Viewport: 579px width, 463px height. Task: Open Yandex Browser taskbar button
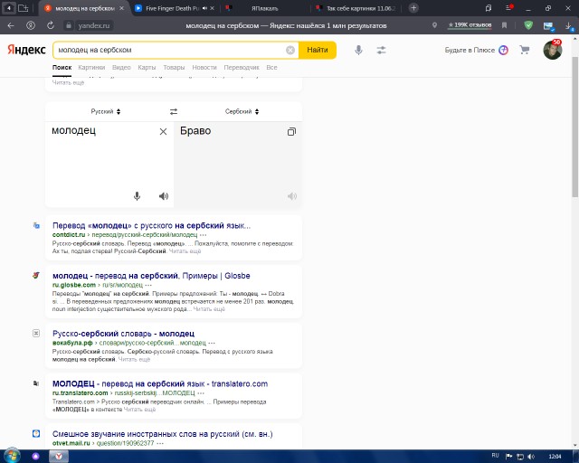tap(59, 457)
